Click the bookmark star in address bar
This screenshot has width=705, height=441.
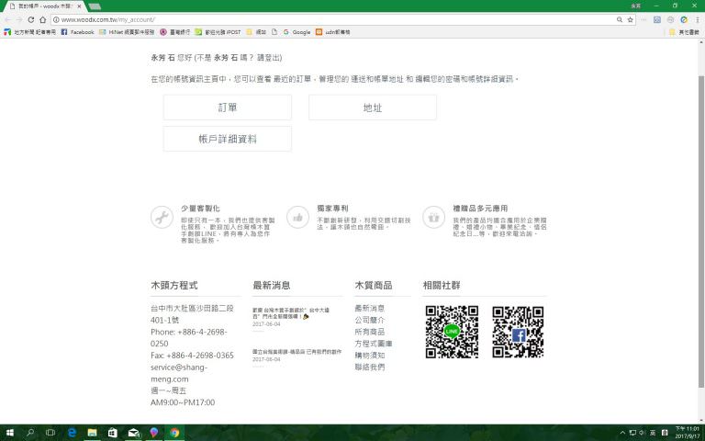pos(630,19)
